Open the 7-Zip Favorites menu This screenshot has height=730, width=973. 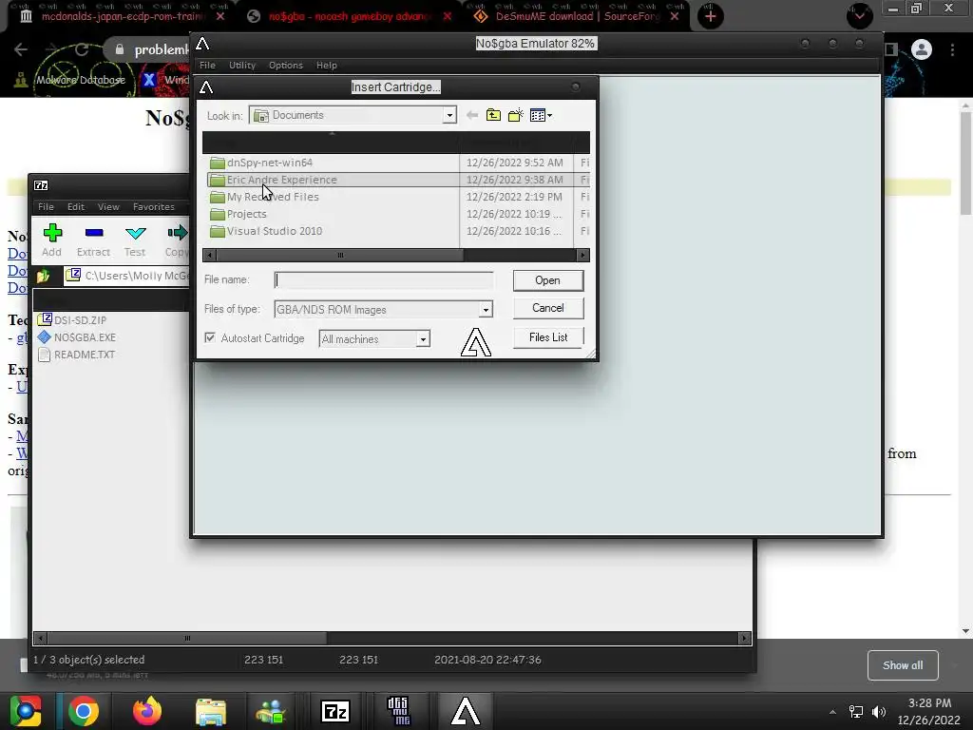pyautogui.click(x=153, y=206)
